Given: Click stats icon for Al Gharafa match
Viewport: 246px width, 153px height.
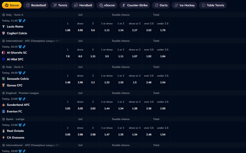Looking at the screenshot, I should click(24, 47).
